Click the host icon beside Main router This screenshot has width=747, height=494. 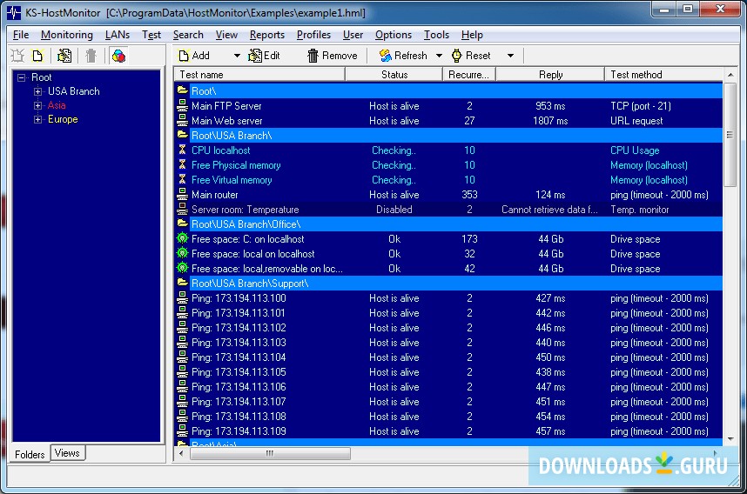(182, 194)
